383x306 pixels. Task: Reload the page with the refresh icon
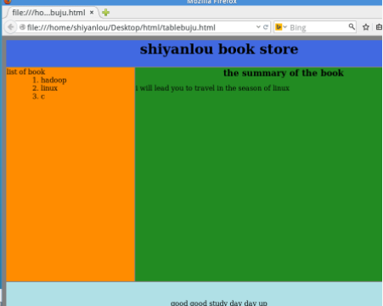(x=266, y=27)
